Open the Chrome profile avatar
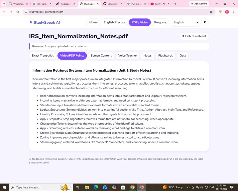 [227, 12]
